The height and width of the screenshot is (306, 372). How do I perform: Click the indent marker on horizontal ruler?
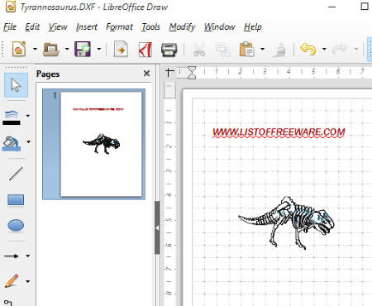[192, 73]
